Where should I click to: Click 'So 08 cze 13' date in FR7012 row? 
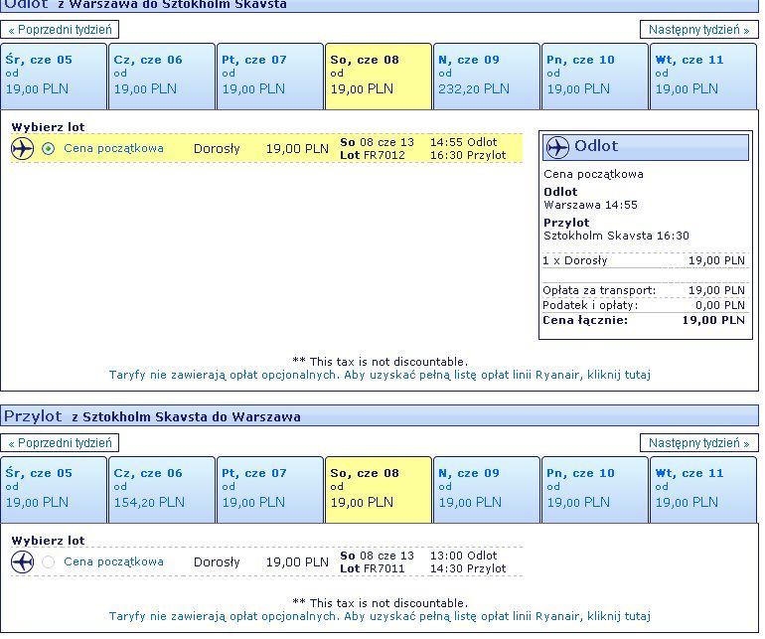point(378,142)
